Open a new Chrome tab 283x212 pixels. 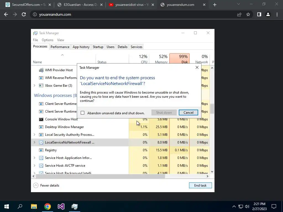point(214,5)
